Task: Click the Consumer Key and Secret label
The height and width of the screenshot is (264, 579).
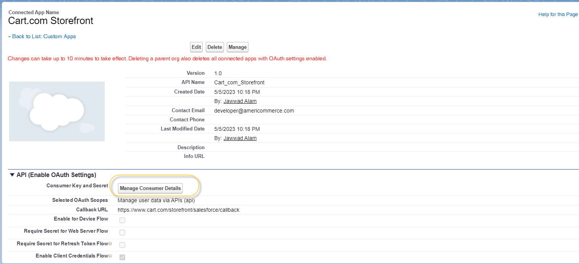Action: [77, 186]
